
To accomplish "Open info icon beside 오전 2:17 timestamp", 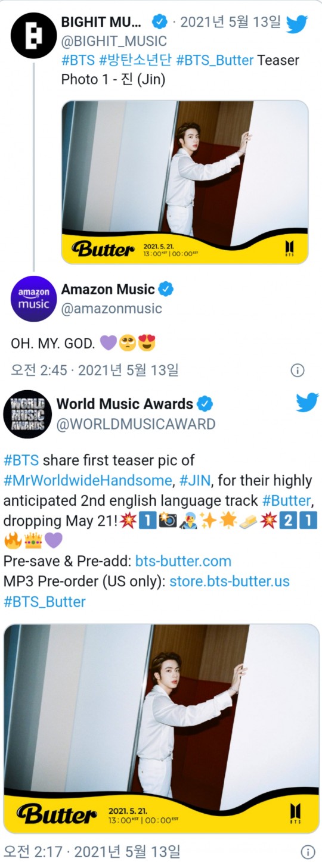I will coord(308,852).
